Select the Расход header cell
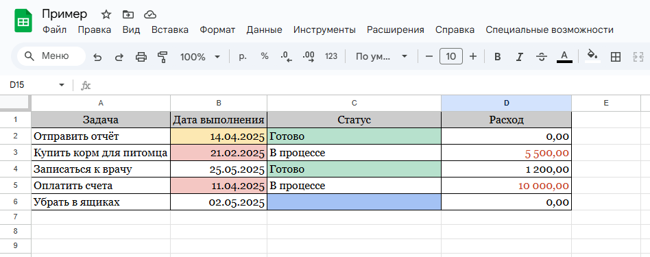Viewport: 650px width, 257px height. point(506,120)
